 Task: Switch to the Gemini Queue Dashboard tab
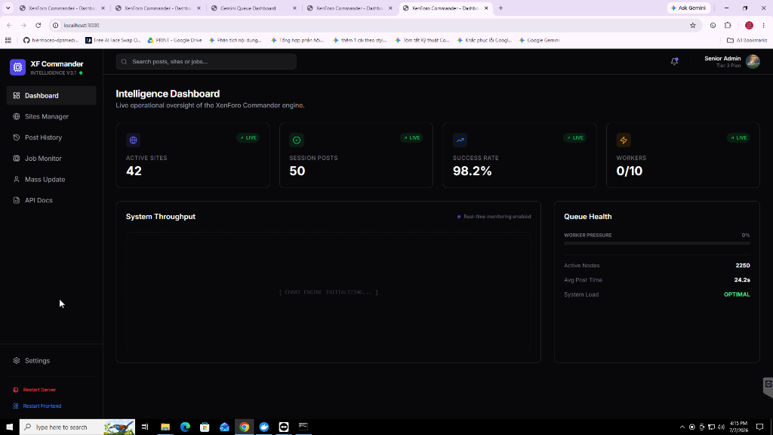click(253, 8)
